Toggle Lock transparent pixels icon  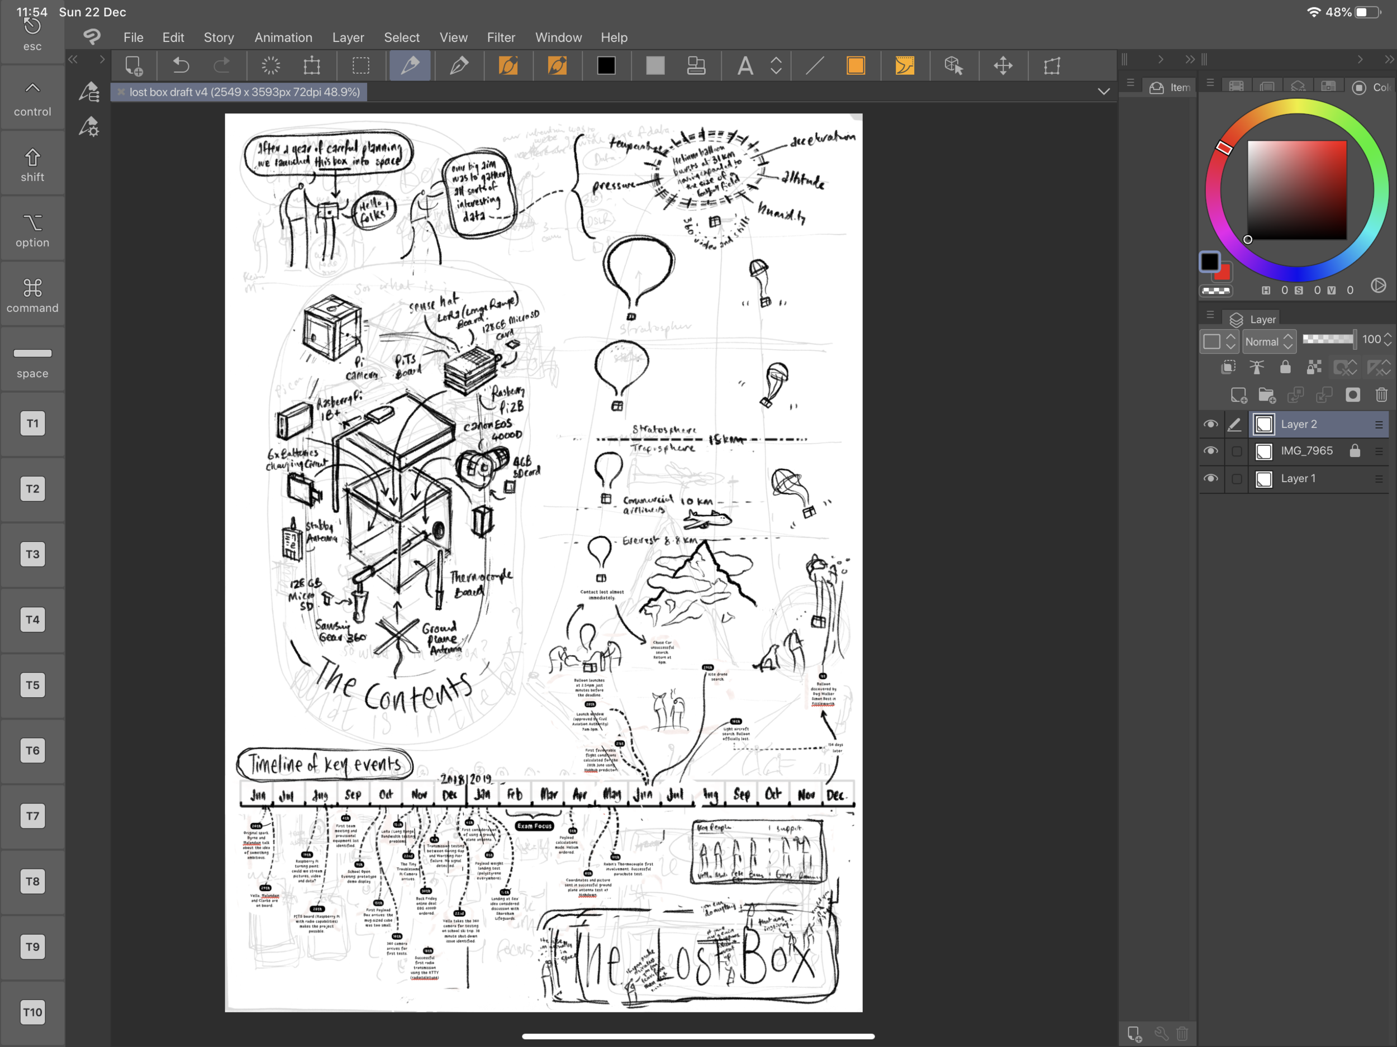coord(1314,368)
